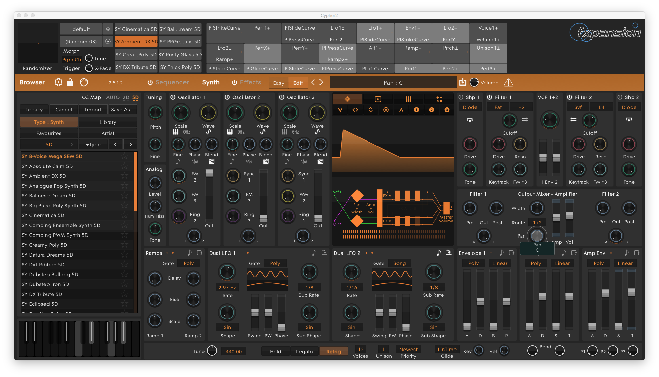Select the Artist browser tab
This screenshot has height=377, width=659.
point(108,133)
